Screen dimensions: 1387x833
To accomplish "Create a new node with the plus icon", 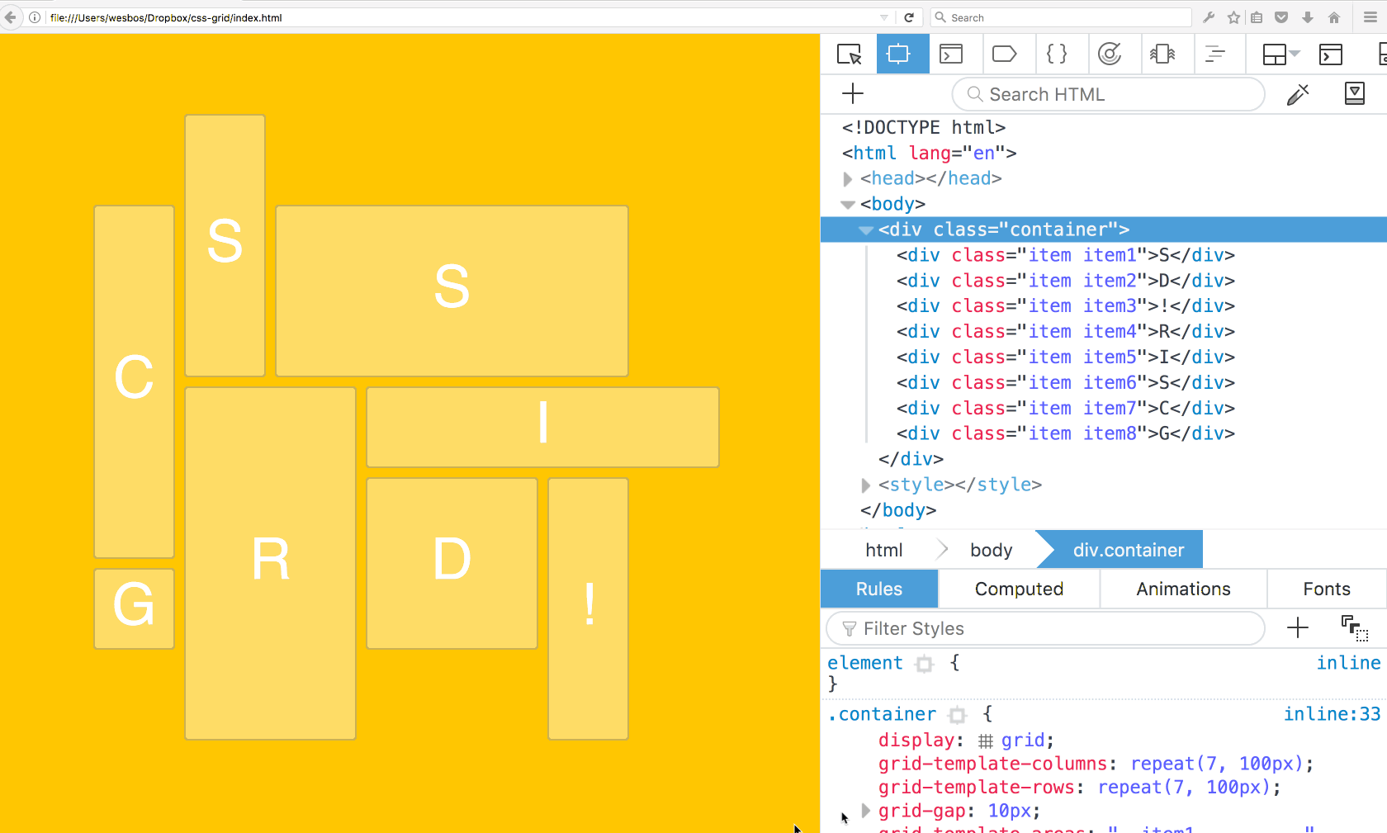I will 853,93.
